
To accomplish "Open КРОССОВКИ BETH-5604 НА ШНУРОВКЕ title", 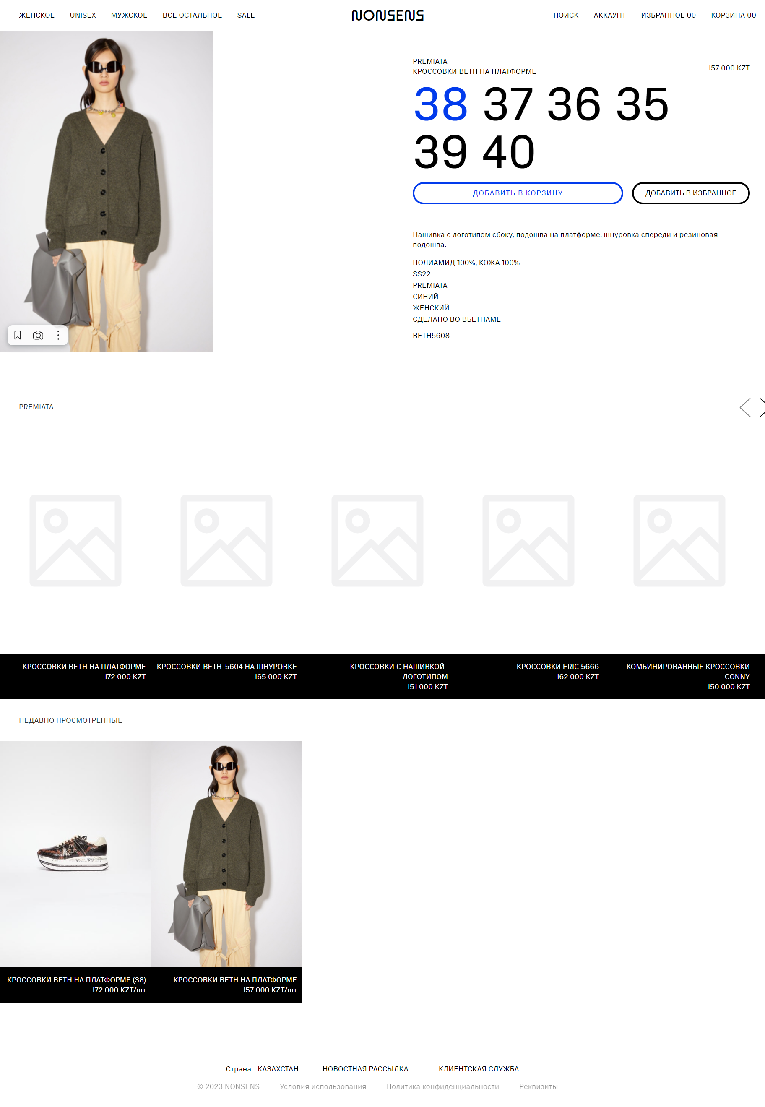I will [x=227, y=667].
